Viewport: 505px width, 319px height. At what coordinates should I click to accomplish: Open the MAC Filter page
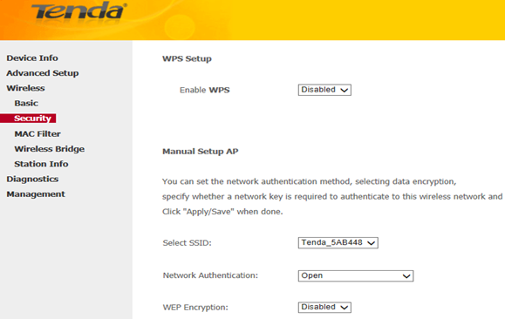click(x=38, y=133)
